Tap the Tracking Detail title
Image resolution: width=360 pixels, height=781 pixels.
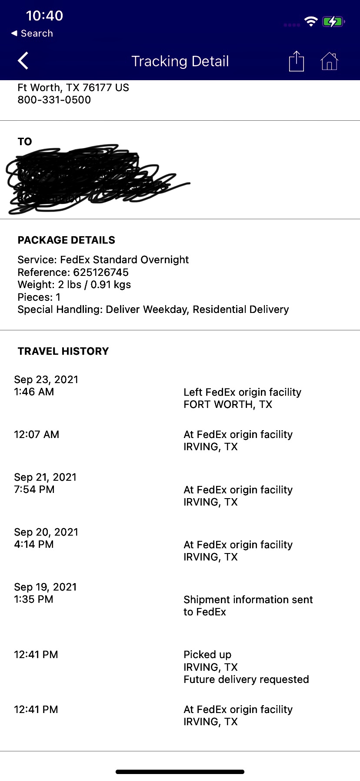(x=180, y=61)
